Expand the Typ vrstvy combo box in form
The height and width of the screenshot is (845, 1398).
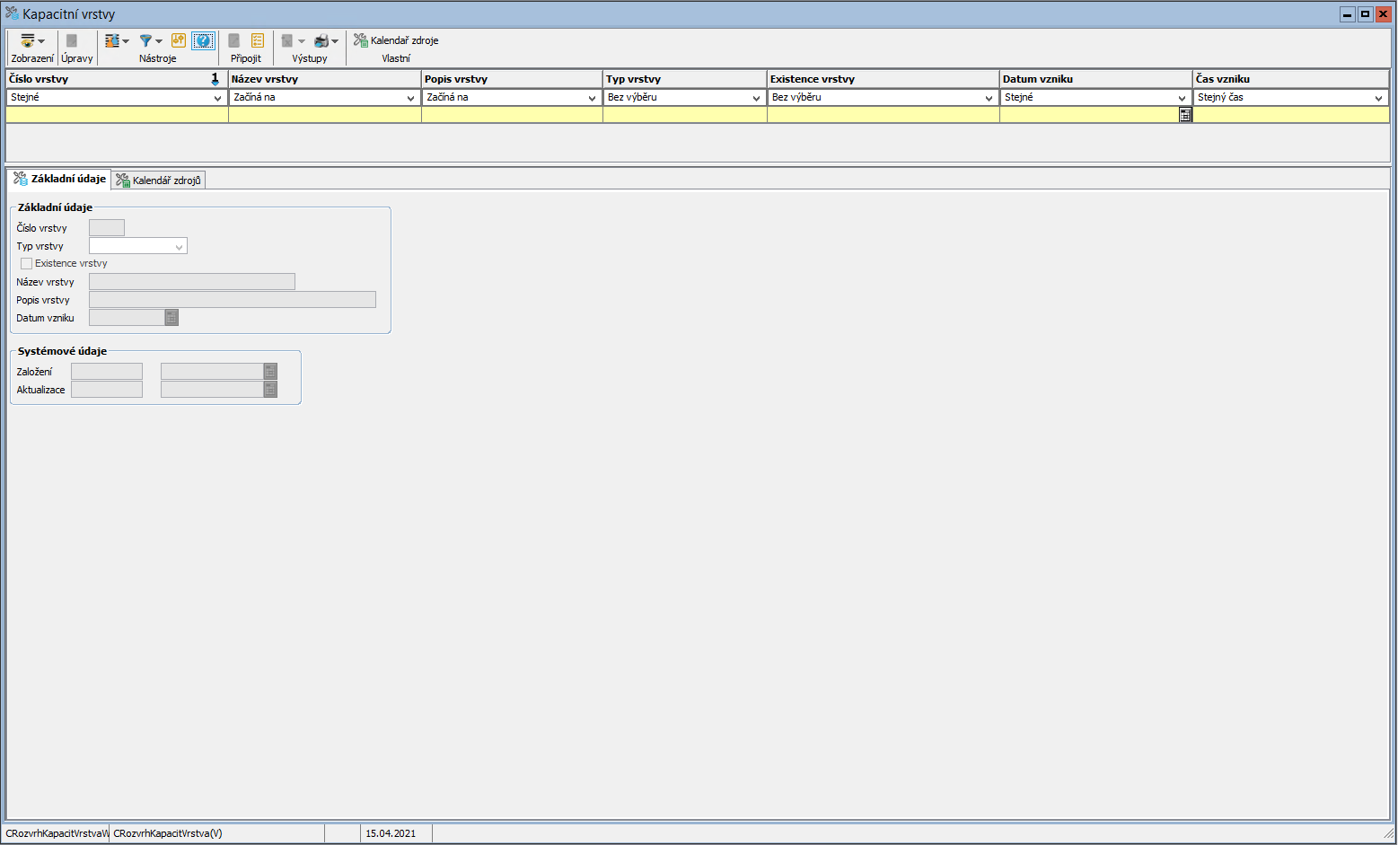180,247
